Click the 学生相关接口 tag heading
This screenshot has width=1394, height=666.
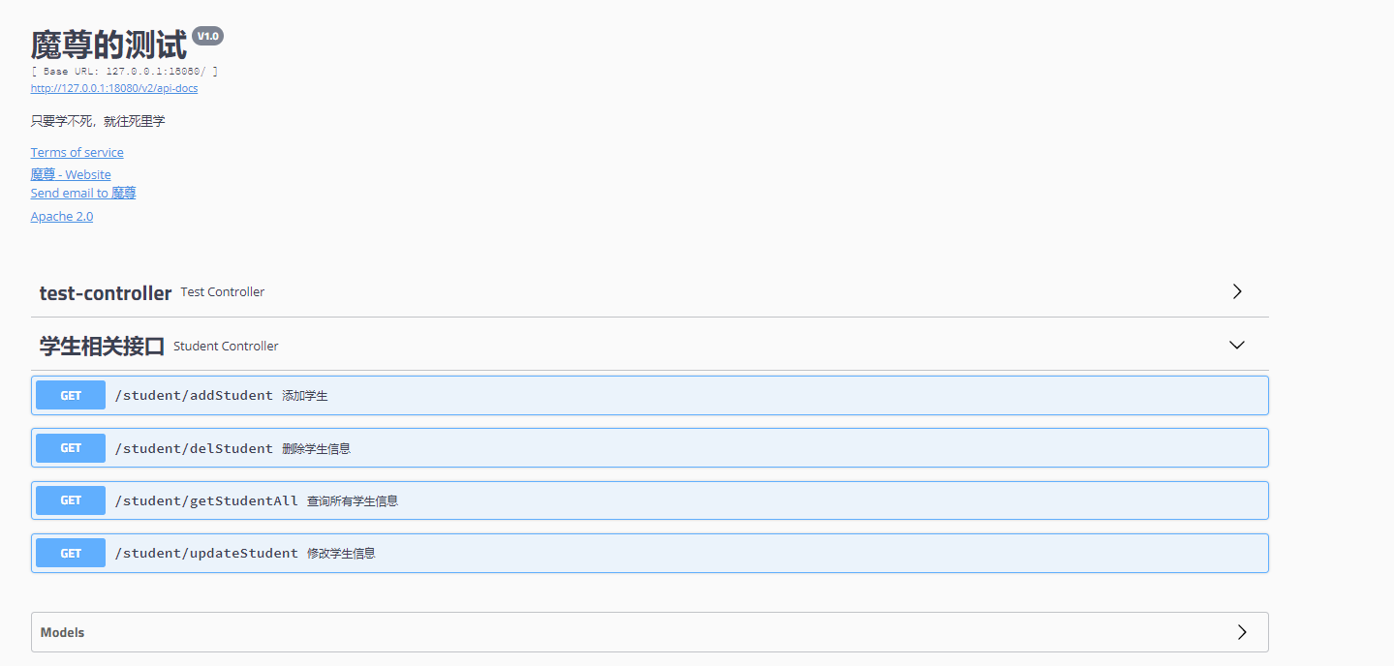coord(102,346)
